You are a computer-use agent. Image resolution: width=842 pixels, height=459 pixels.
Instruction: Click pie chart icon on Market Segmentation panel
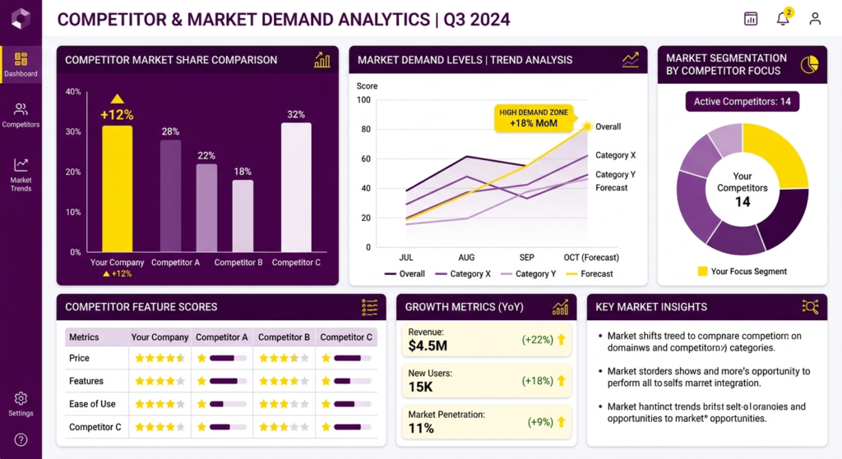coord(809,65)
